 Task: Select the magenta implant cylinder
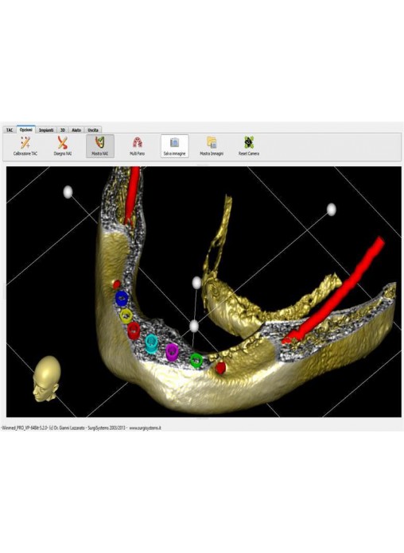click(x=172, y=352)
